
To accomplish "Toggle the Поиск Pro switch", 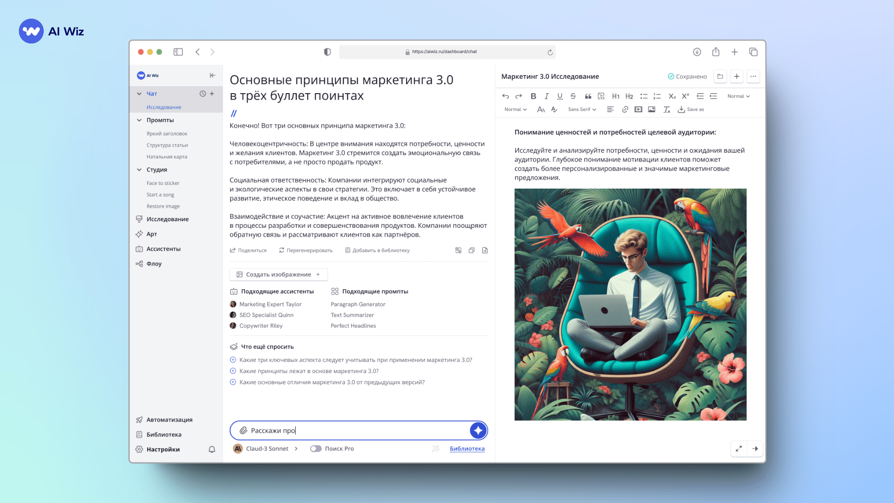I will [316, 449].
